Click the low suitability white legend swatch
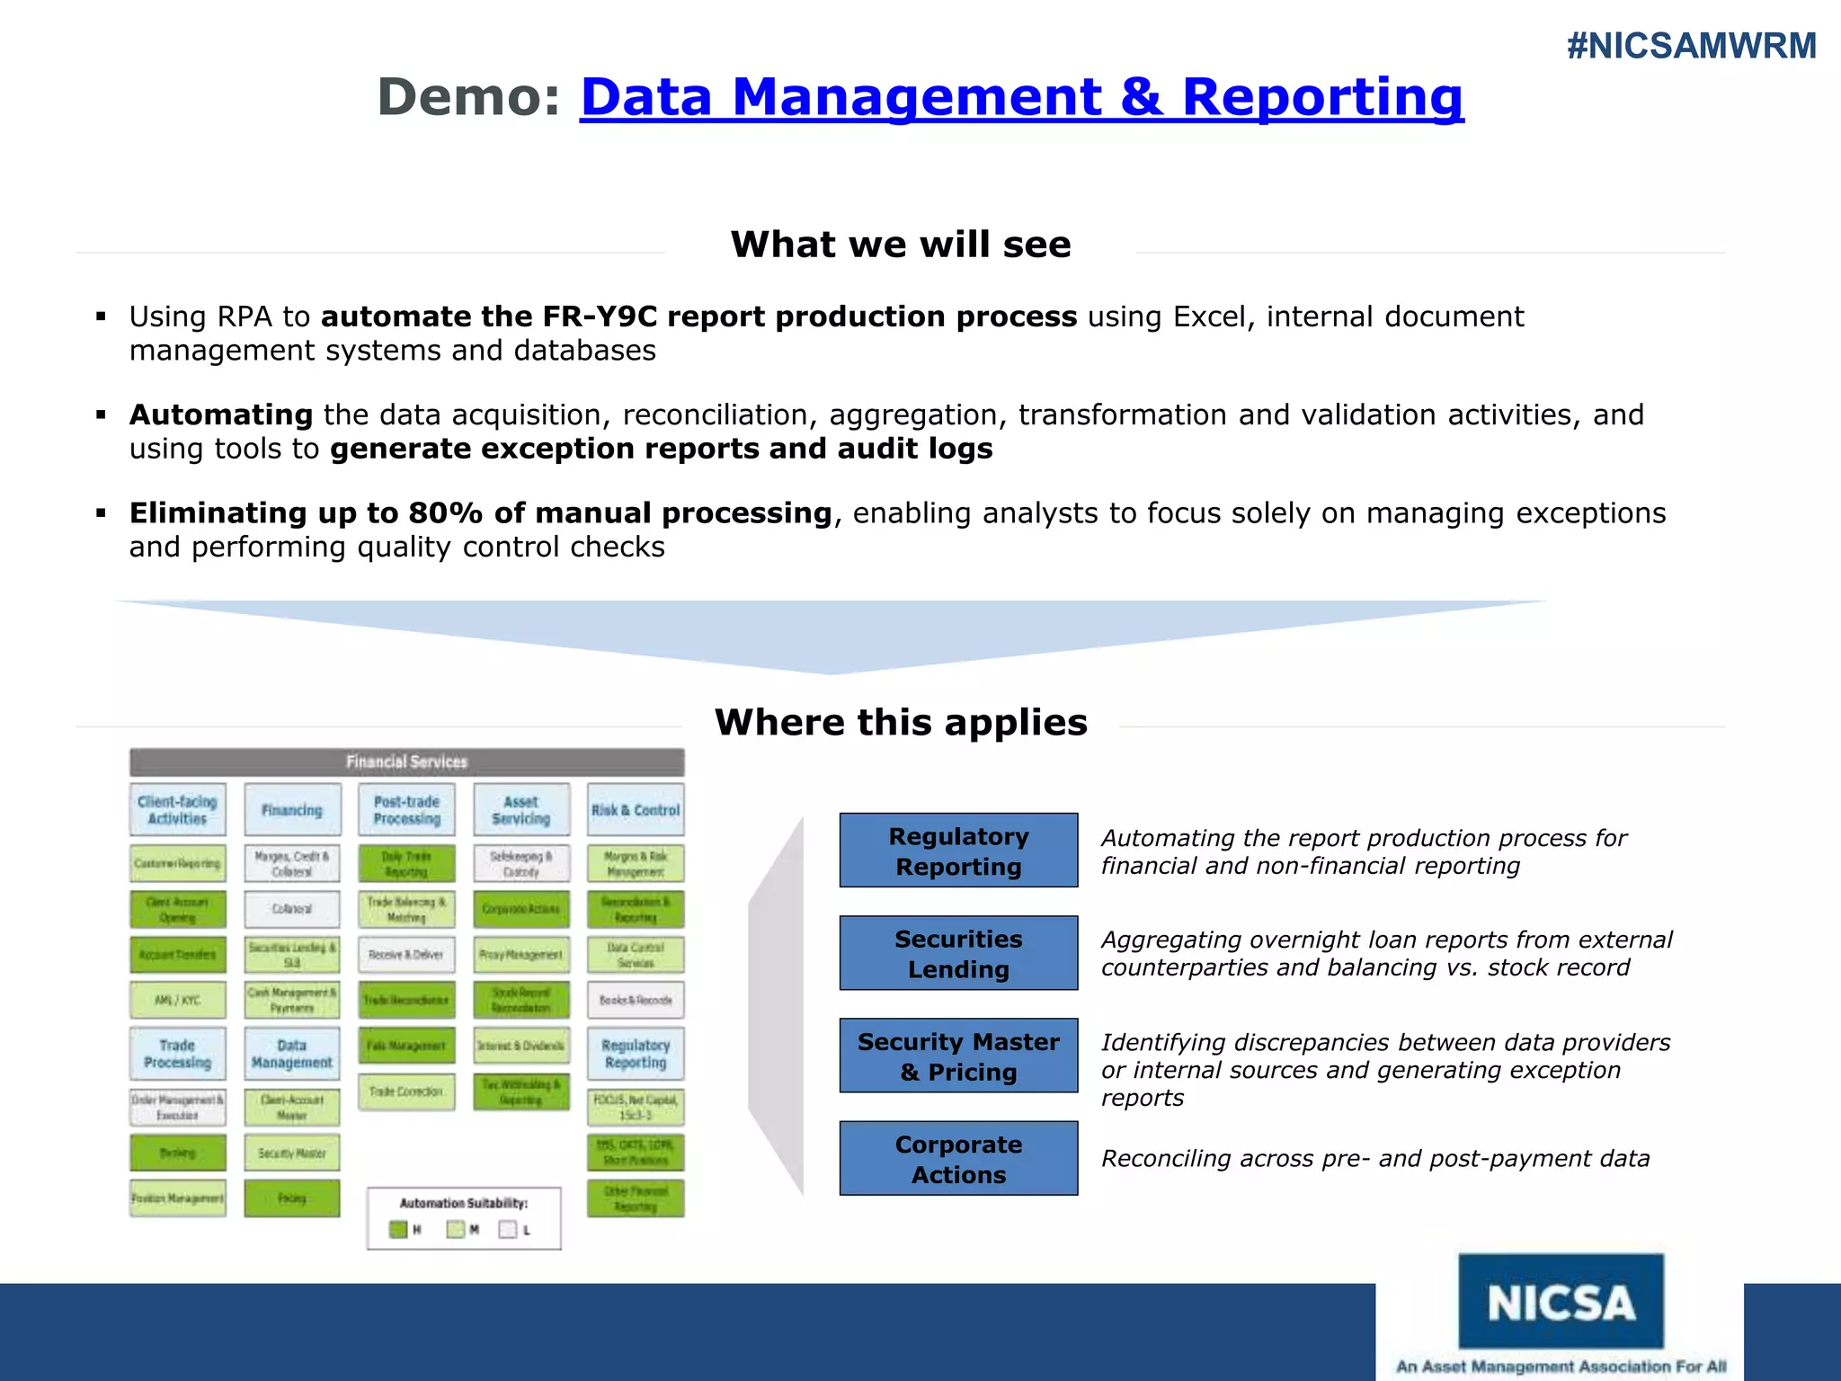The image size is (1841, 1381). tap(508, 1229)
